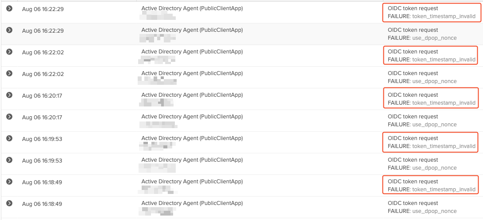
Task: Click token_timestamp_invalid failure at 16:19:53
Action: 444,146
